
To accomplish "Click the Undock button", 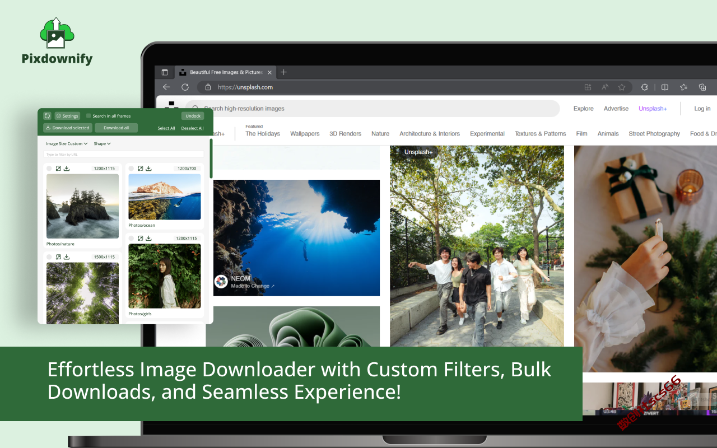I will click(x=193, y=116).
